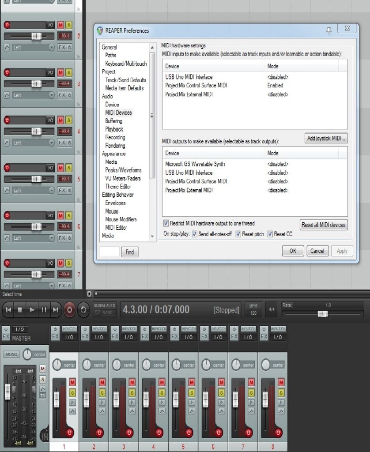Mute the Master track in mixer
The width and height of the screenshot is (370, 452).
pyautogui.click(x=43, y=369)
